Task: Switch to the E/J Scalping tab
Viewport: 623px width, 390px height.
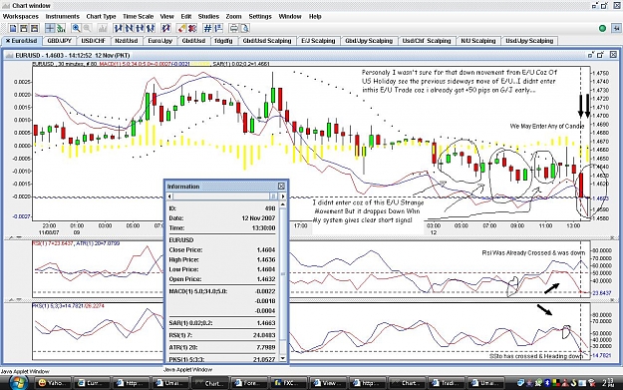Action: (318, 41)
